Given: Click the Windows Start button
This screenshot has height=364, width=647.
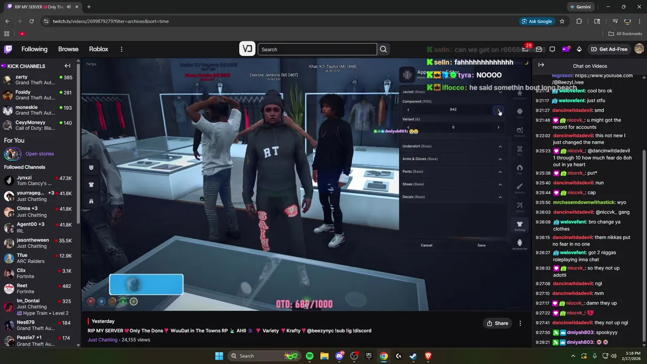Looking at the screenshot, I should tap(219, 356).
